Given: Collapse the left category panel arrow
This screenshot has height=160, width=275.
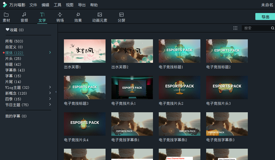Looking at the screenshot, I should point(56,92).
